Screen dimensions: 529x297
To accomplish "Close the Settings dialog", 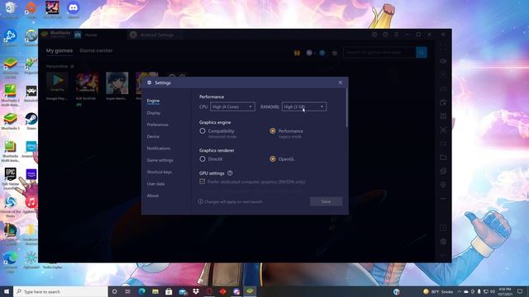I will [x=341, y=82].
